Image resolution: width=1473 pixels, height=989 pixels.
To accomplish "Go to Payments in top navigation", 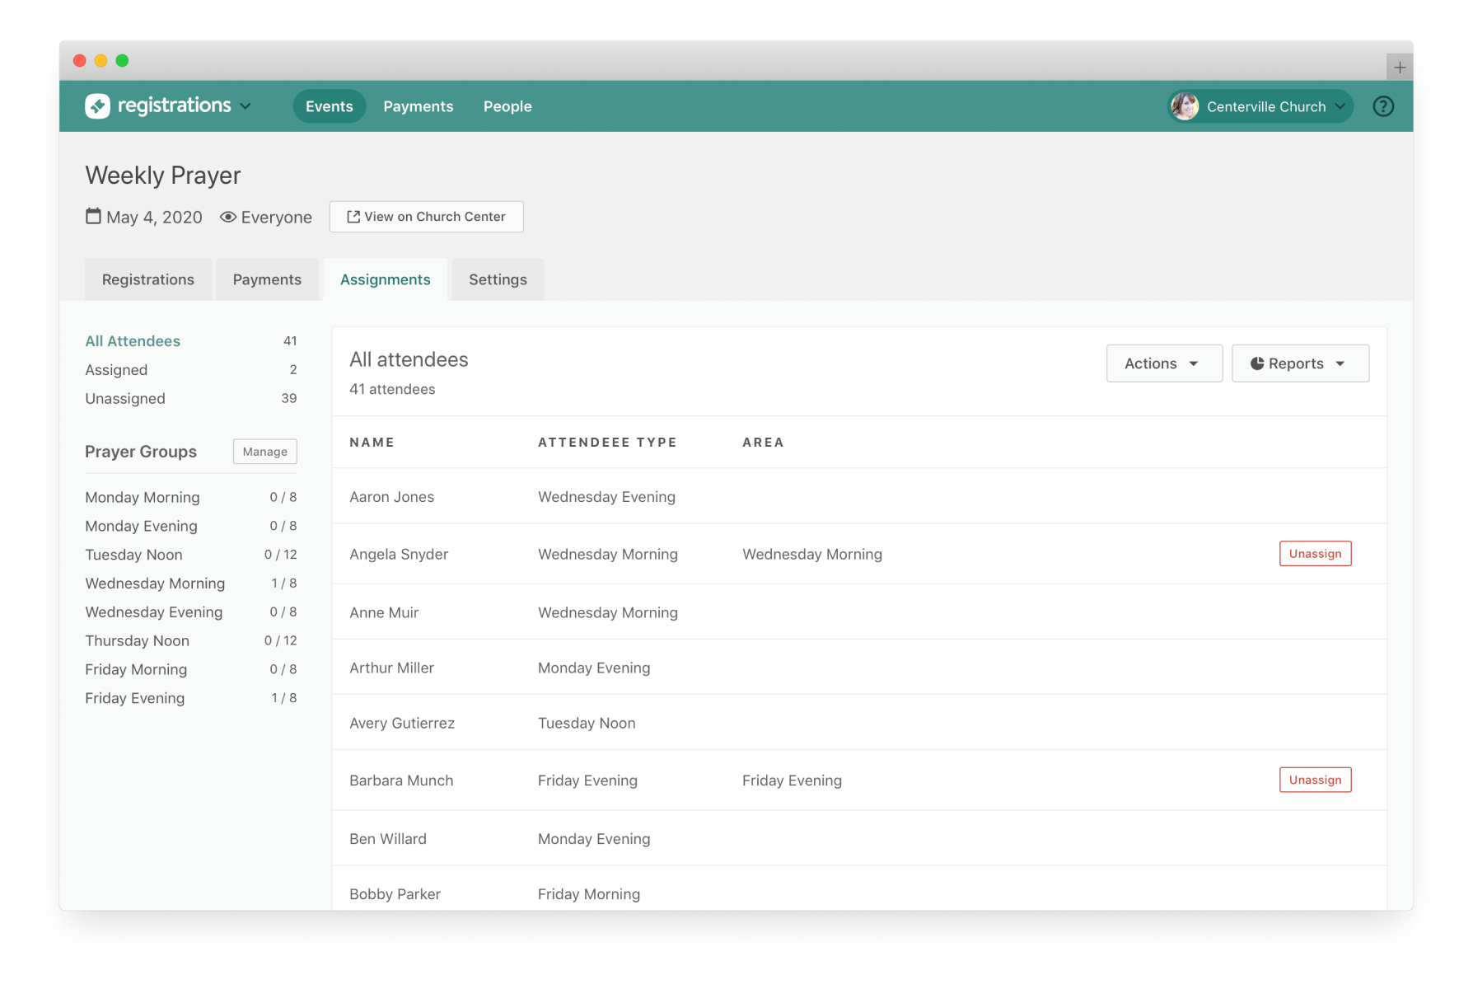I will click(x=418, y=106).
